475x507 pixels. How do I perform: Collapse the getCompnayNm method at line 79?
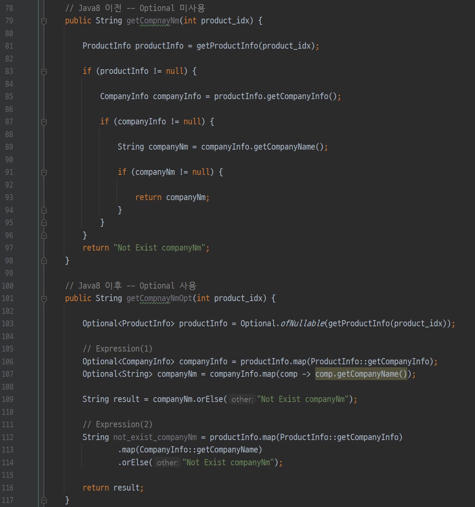(x=44, y=21)
